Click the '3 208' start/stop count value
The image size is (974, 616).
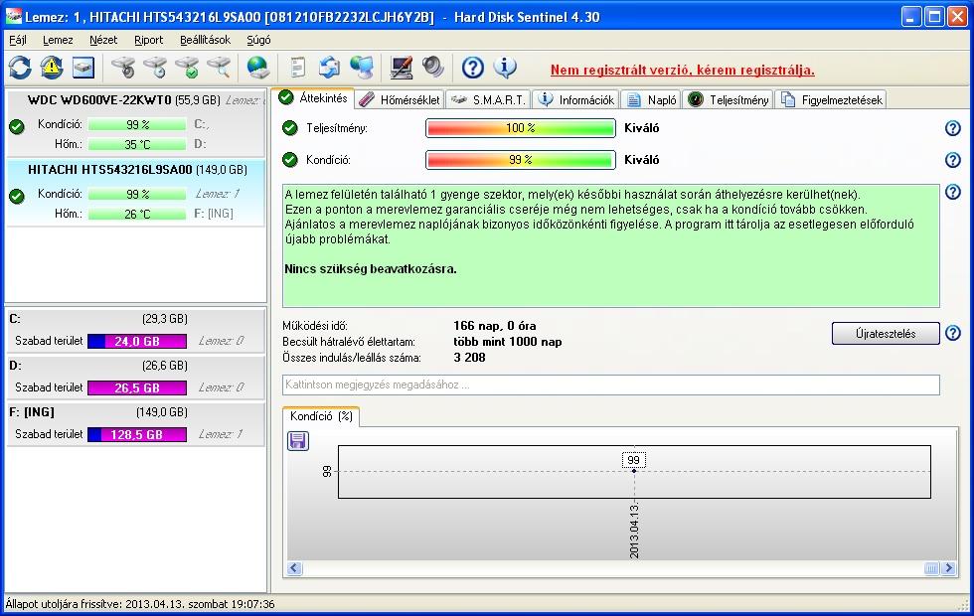pos(469,357)
